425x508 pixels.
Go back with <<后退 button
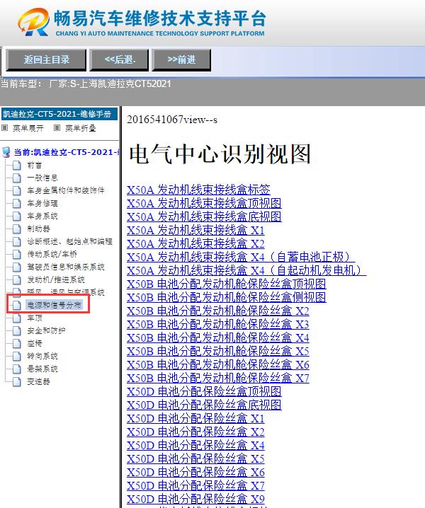(x=119, y=60)
